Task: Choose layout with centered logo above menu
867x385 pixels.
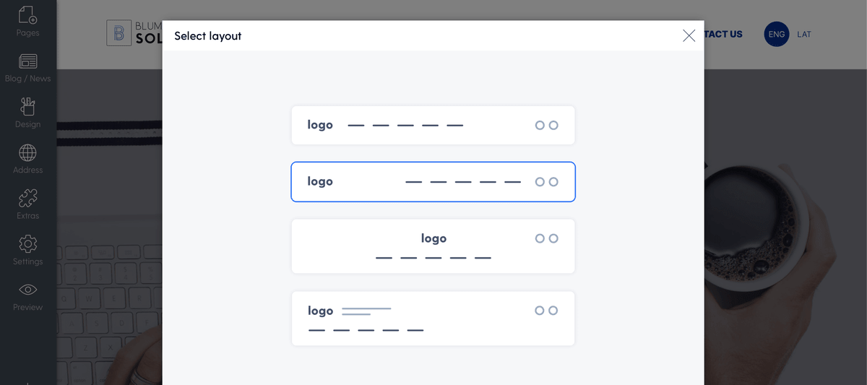Action: click(x=433, y=246)
